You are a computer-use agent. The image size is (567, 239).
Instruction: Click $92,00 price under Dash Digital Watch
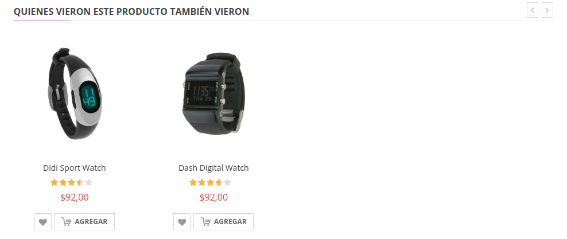pyautogui.click(x=213, y=198)
